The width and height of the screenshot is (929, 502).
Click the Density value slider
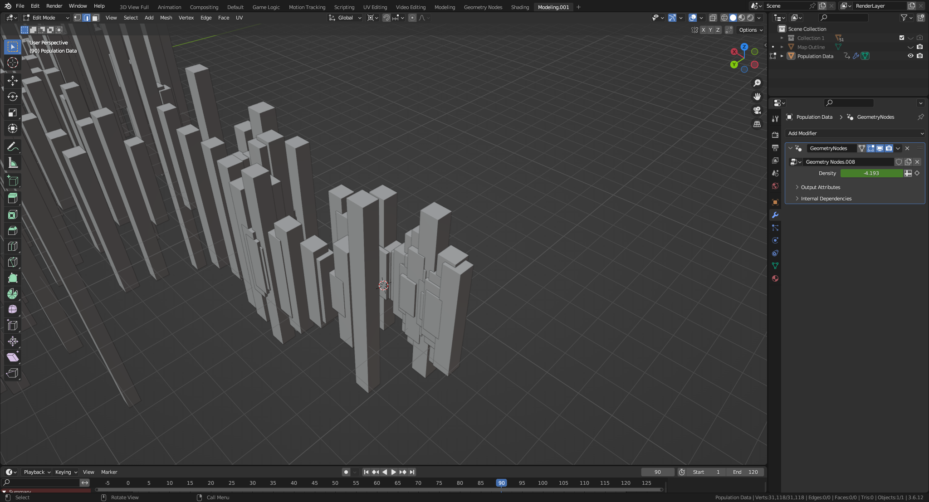tap(871, 173)
